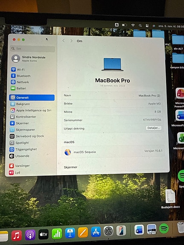Viewport: 184px width, 245px height.
Task: Launch Spotify from the Dock
Action: coord(164,228)
